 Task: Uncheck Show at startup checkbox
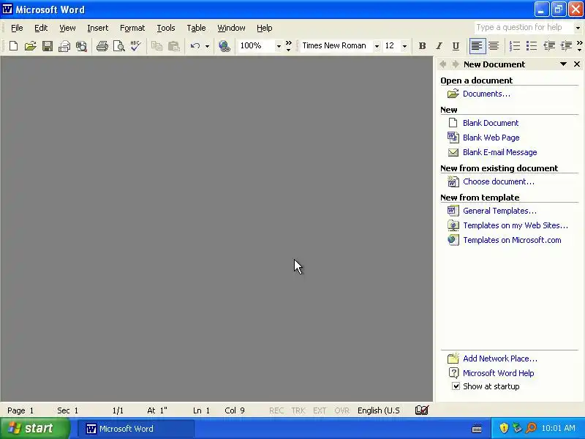click(456, 386)
